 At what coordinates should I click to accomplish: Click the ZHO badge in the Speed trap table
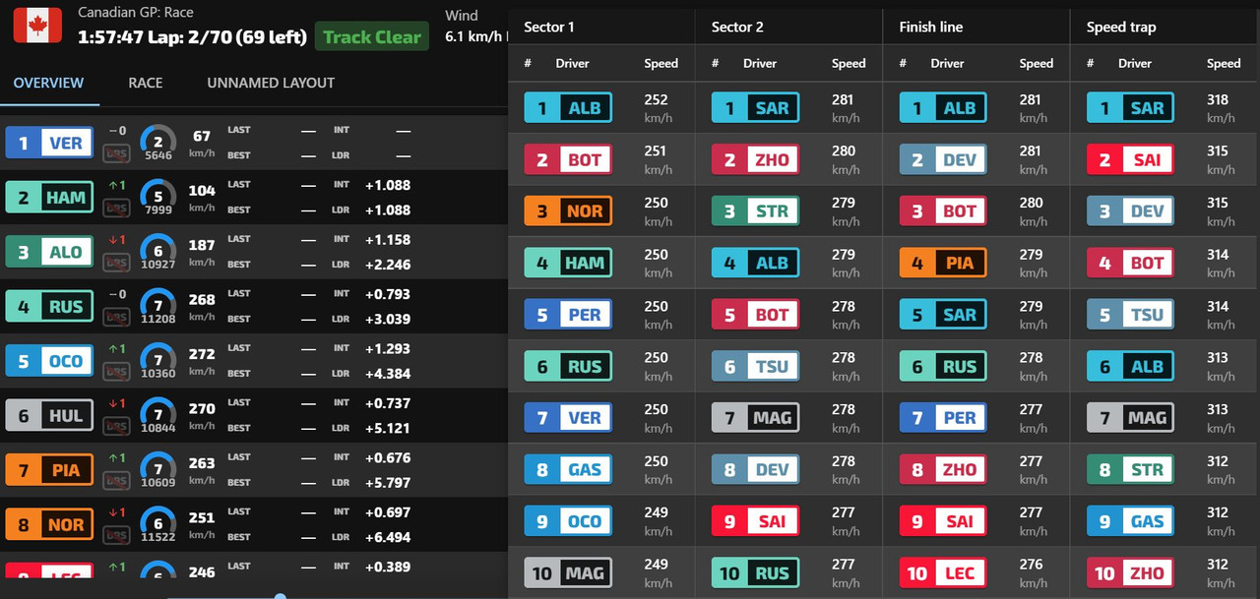(1130, 572)
